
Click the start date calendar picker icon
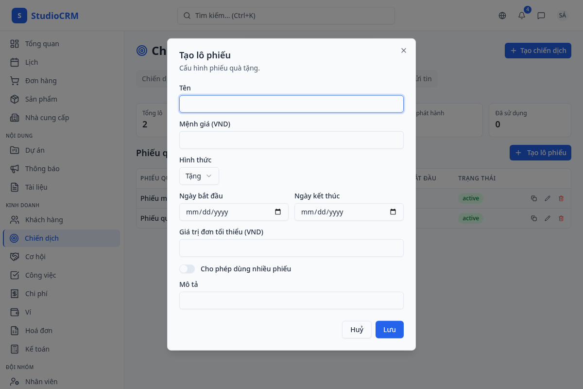tap(278, 212)
